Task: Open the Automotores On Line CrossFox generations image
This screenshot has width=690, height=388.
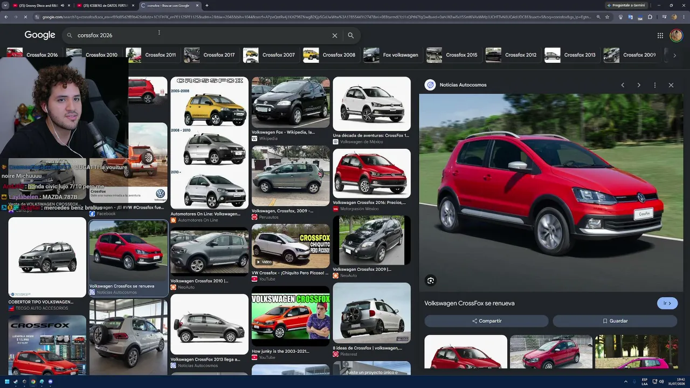Action: 210,143
